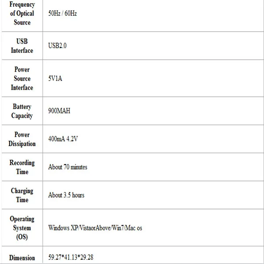Click empty area of Recording Time row
This screenshot has height=264, width=264.
175,167
